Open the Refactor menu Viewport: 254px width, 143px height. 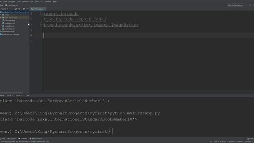click(x=25, y=2)
